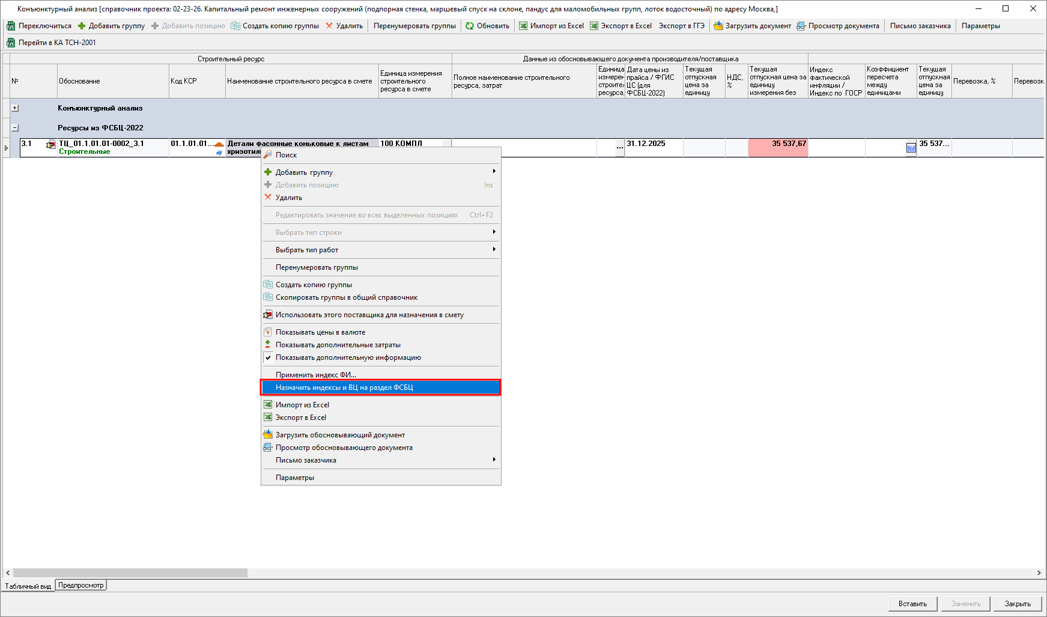Click the red X Удалить toolbar icon

click(329, 26)
